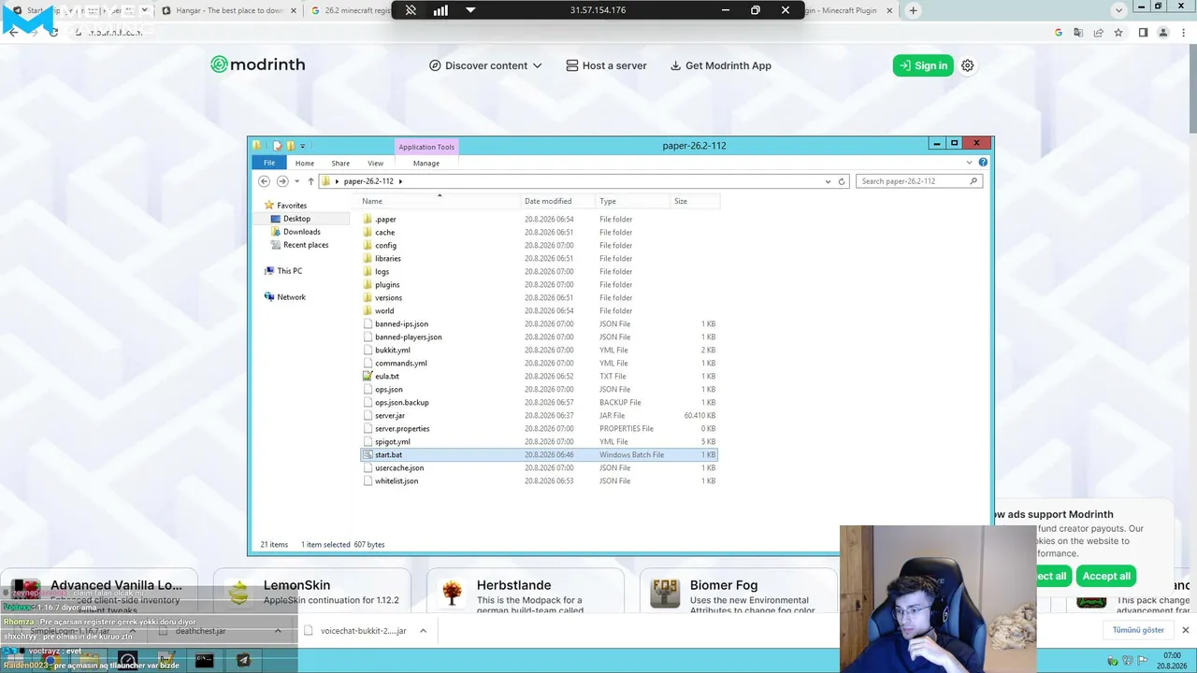Select the whitelist.json file name
Screen dimensions: 1197x673
tap(397, 481)
